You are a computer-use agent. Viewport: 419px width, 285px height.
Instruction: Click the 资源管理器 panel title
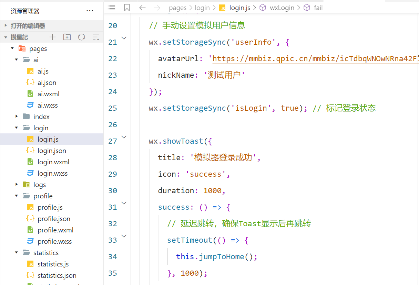click(x=25, y=11)
